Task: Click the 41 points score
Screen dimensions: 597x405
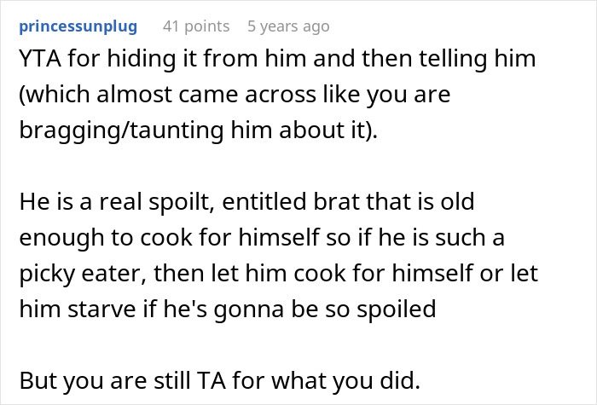Action: coord(195,26)
